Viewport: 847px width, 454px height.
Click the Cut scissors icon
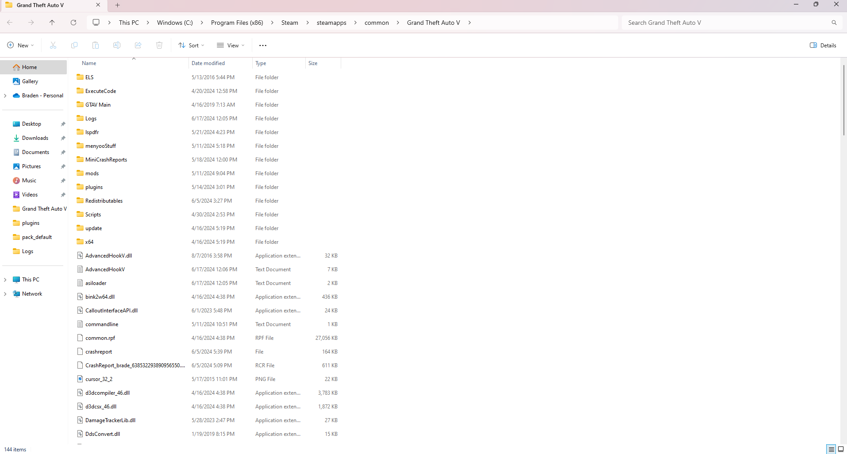(x=53, y=45)
